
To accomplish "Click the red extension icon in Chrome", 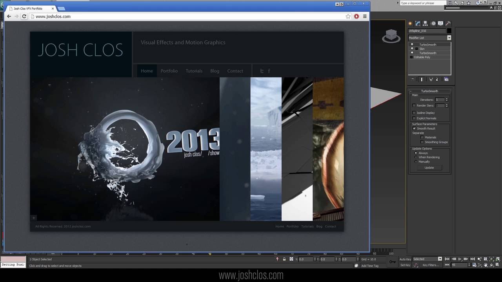I will coord(356,16).
